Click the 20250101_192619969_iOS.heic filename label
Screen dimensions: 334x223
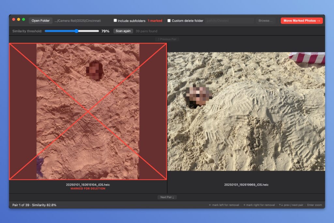[x=246, y=185]
